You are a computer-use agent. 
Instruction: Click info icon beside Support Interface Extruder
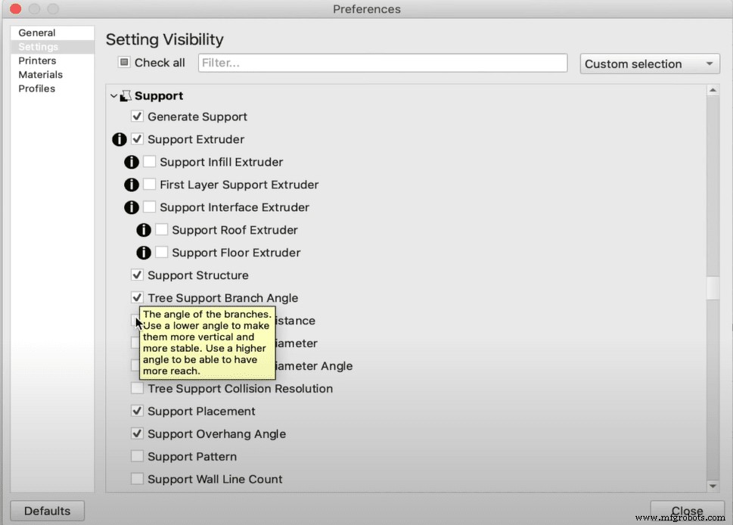coord(131,208)
